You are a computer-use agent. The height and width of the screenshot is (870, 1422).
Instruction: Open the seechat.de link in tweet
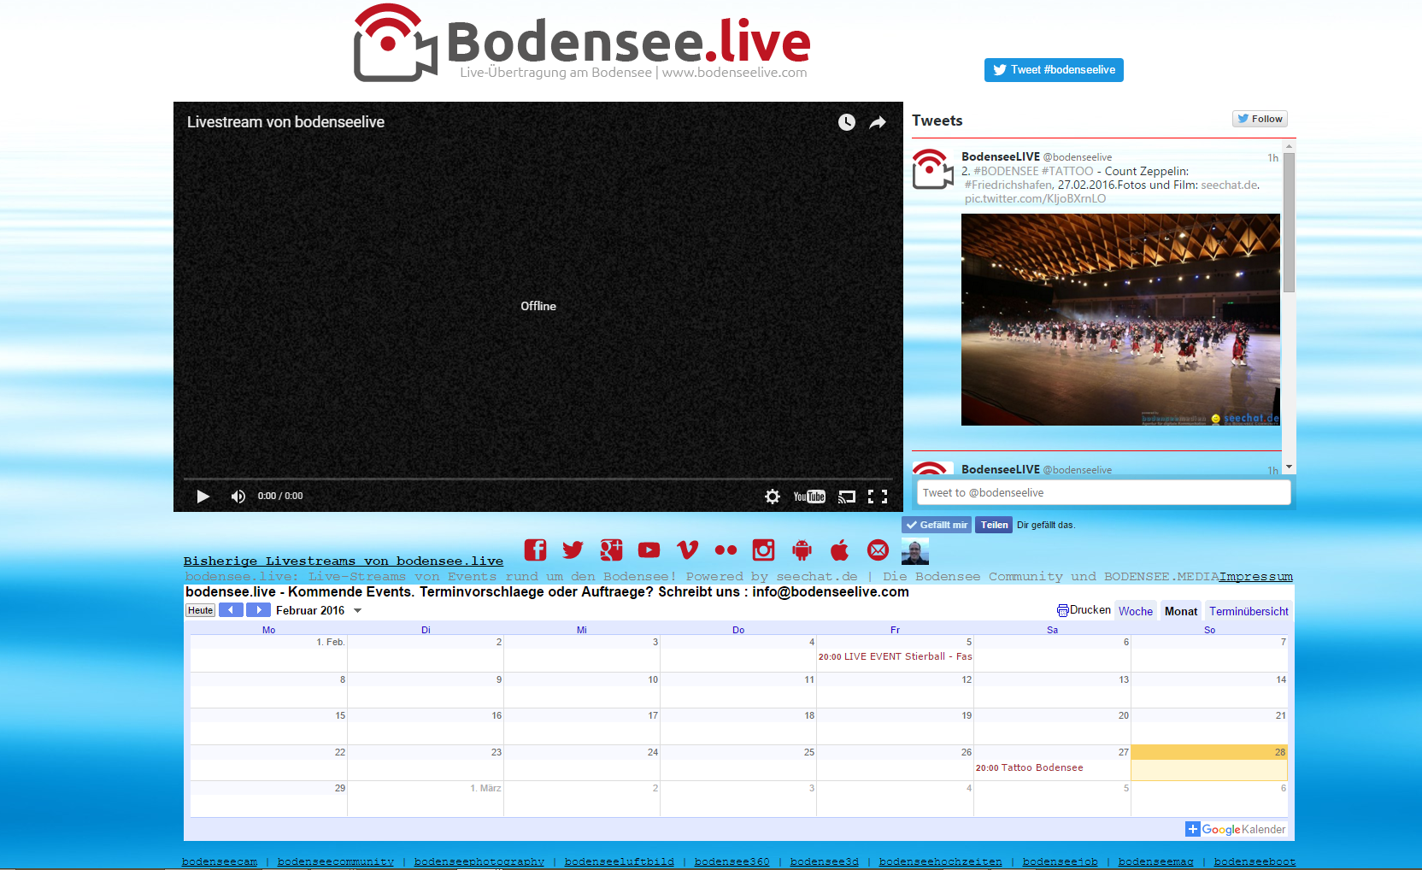[1229, 185]
